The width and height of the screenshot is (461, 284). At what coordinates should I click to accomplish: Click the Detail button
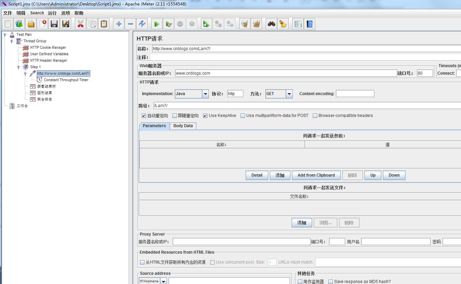click(x=257, y=175)
